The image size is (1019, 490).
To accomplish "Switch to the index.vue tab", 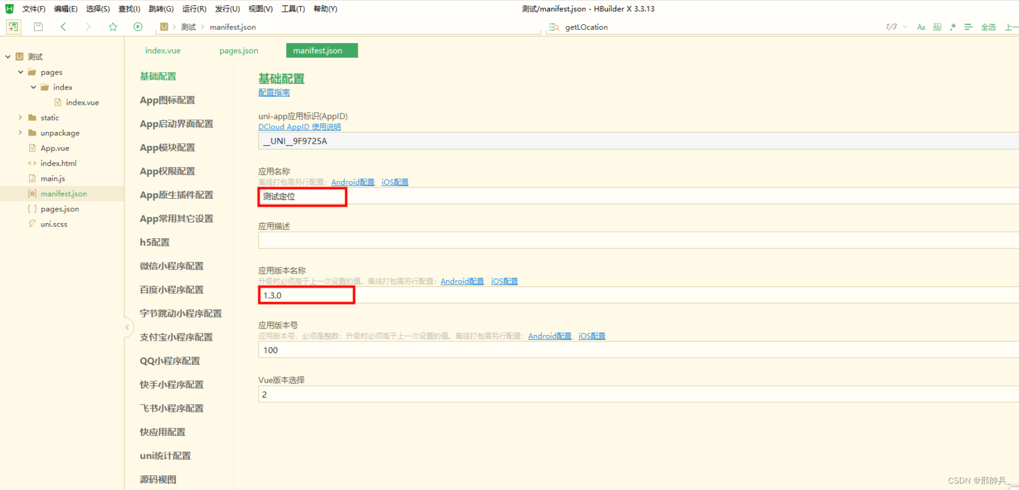I will pyautogui.click(x=163, y=50).
